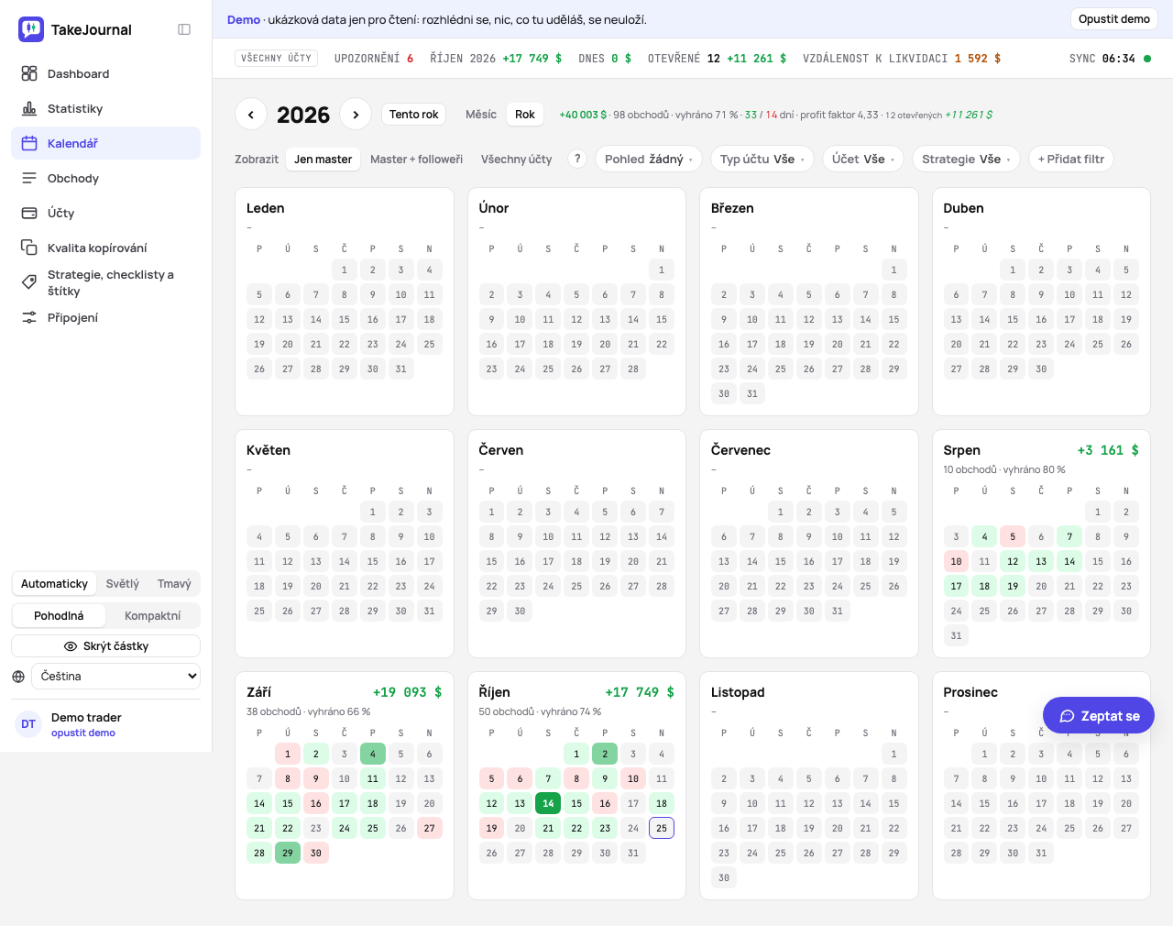
Task: Select Pohodlná density option
Action: [59, 616]
